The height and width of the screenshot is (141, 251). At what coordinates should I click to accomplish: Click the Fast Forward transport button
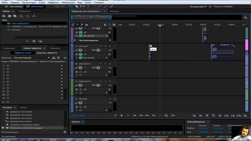click(147, 115)
